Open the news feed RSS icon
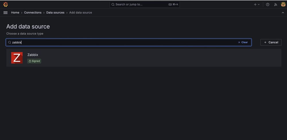 pos(276,5)
